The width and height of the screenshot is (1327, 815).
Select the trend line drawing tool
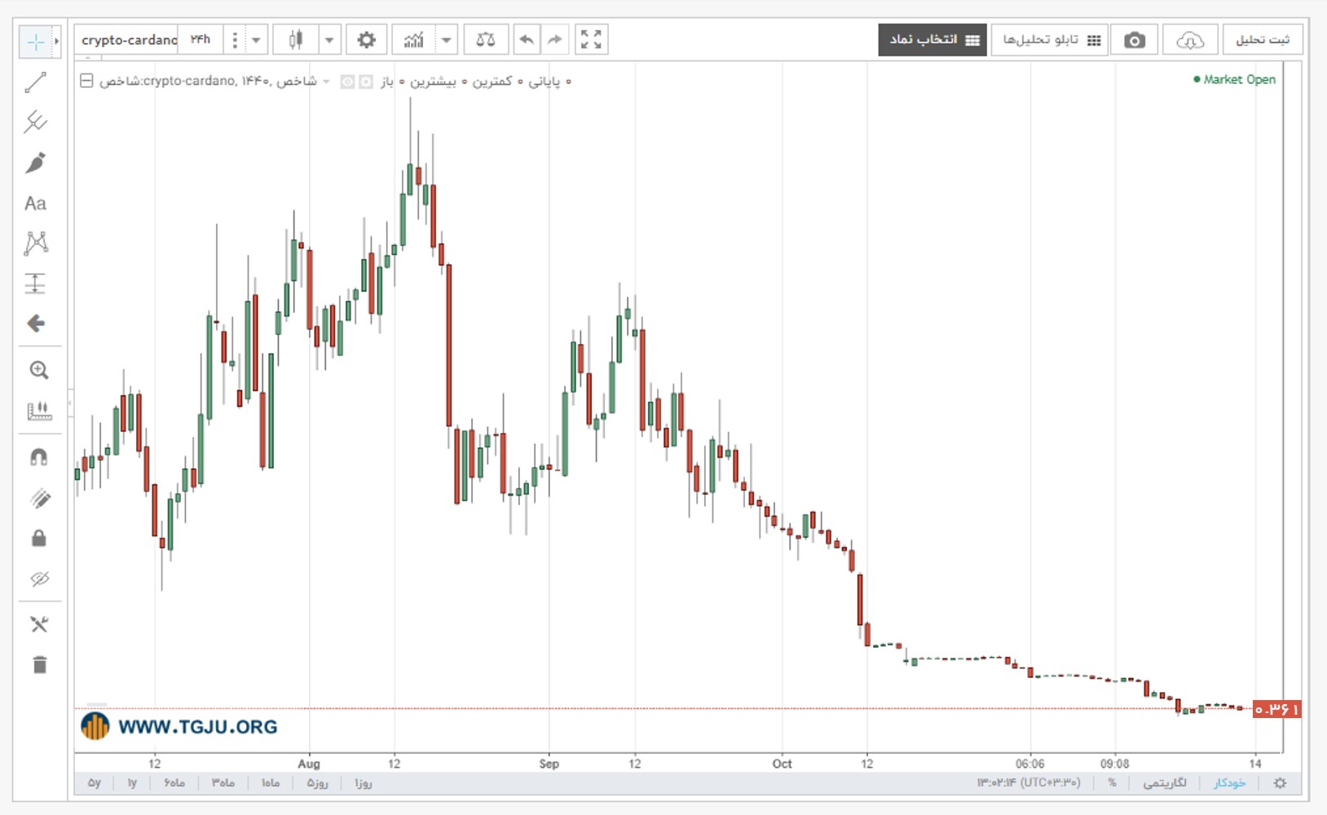pyautogui.click(x=36, y=82)
